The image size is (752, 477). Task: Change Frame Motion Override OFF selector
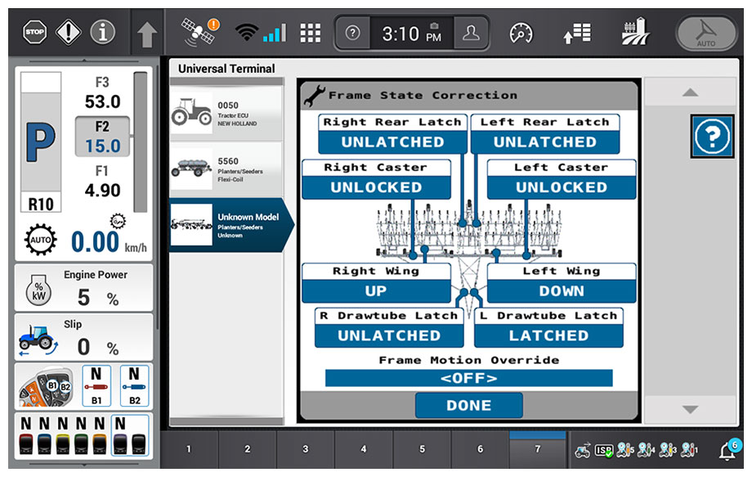468,378
